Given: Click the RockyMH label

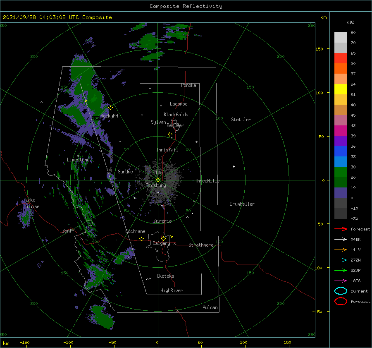Looking at the screenshot, I should pyautogui.click(x=109, y=116).
